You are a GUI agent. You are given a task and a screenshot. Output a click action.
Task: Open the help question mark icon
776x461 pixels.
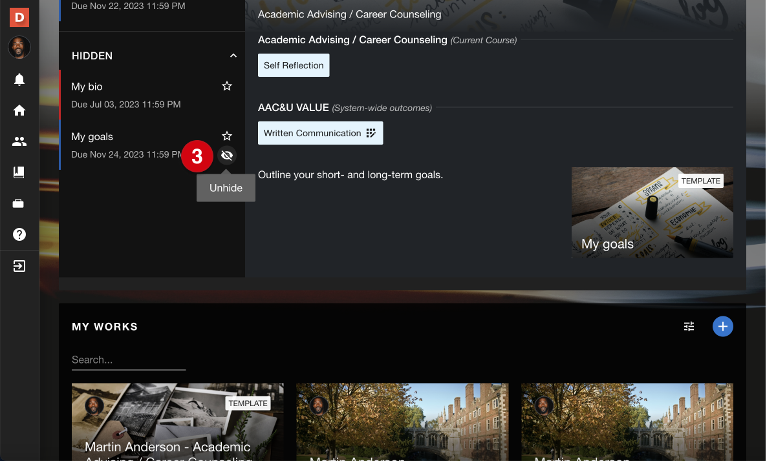point(19,234)
